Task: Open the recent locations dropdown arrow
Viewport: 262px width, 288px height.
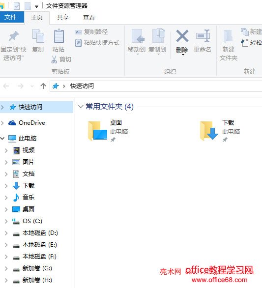Action: 32,86
